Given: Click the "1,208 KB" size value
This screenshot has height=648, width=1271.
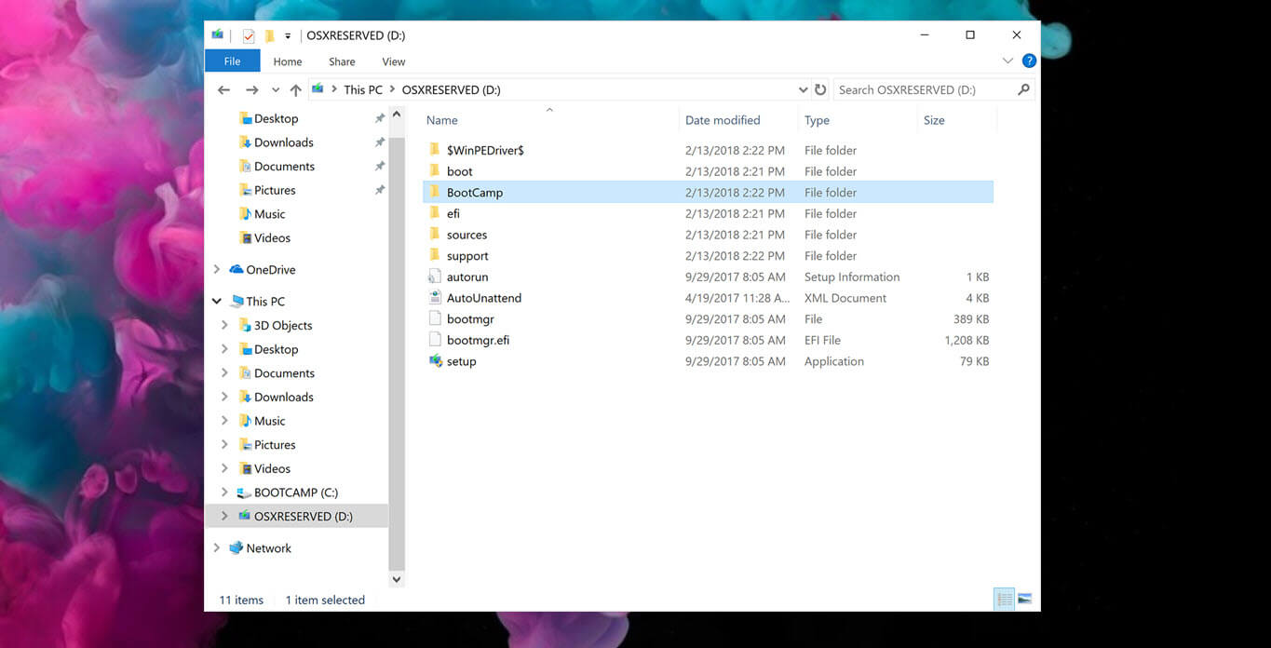Looking at the screenshot, I should [x=967, y=341].
